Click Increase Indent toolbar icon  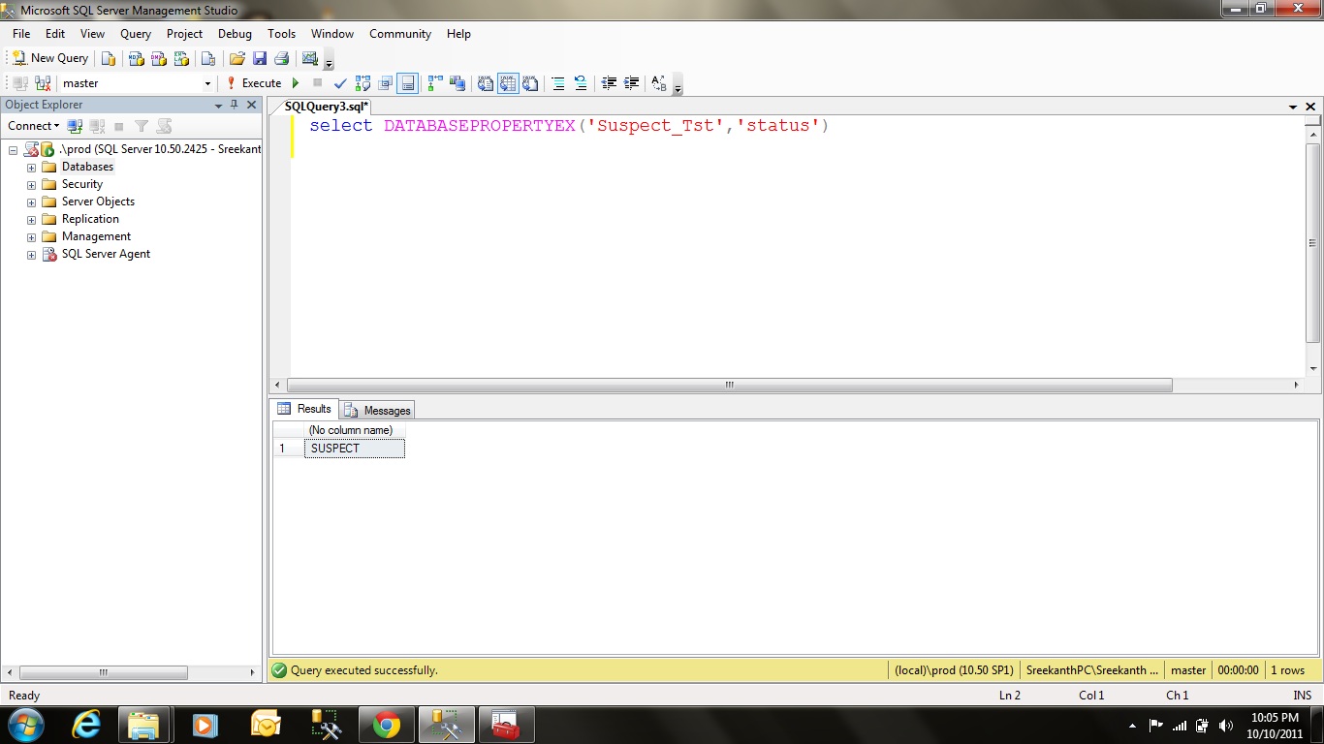632,84
